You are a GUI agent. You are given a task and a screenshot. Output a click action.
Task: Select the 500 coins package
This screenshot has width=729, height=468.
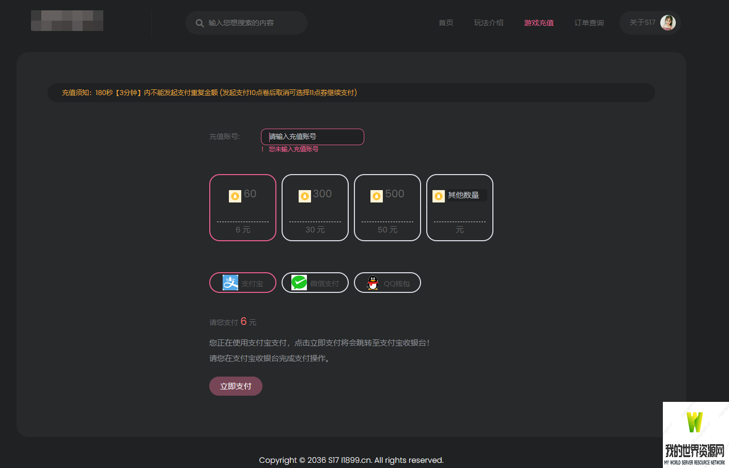[x=387, y=208]
